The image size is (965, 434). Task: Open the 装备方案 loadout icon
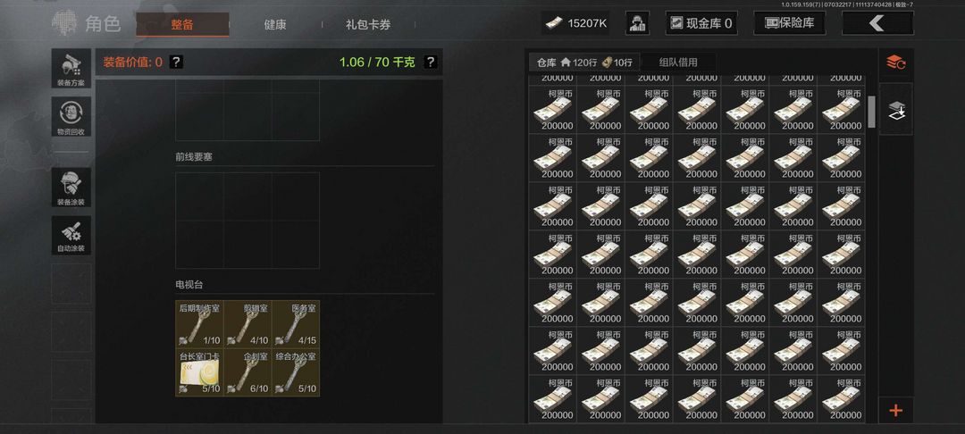point(71,69)
